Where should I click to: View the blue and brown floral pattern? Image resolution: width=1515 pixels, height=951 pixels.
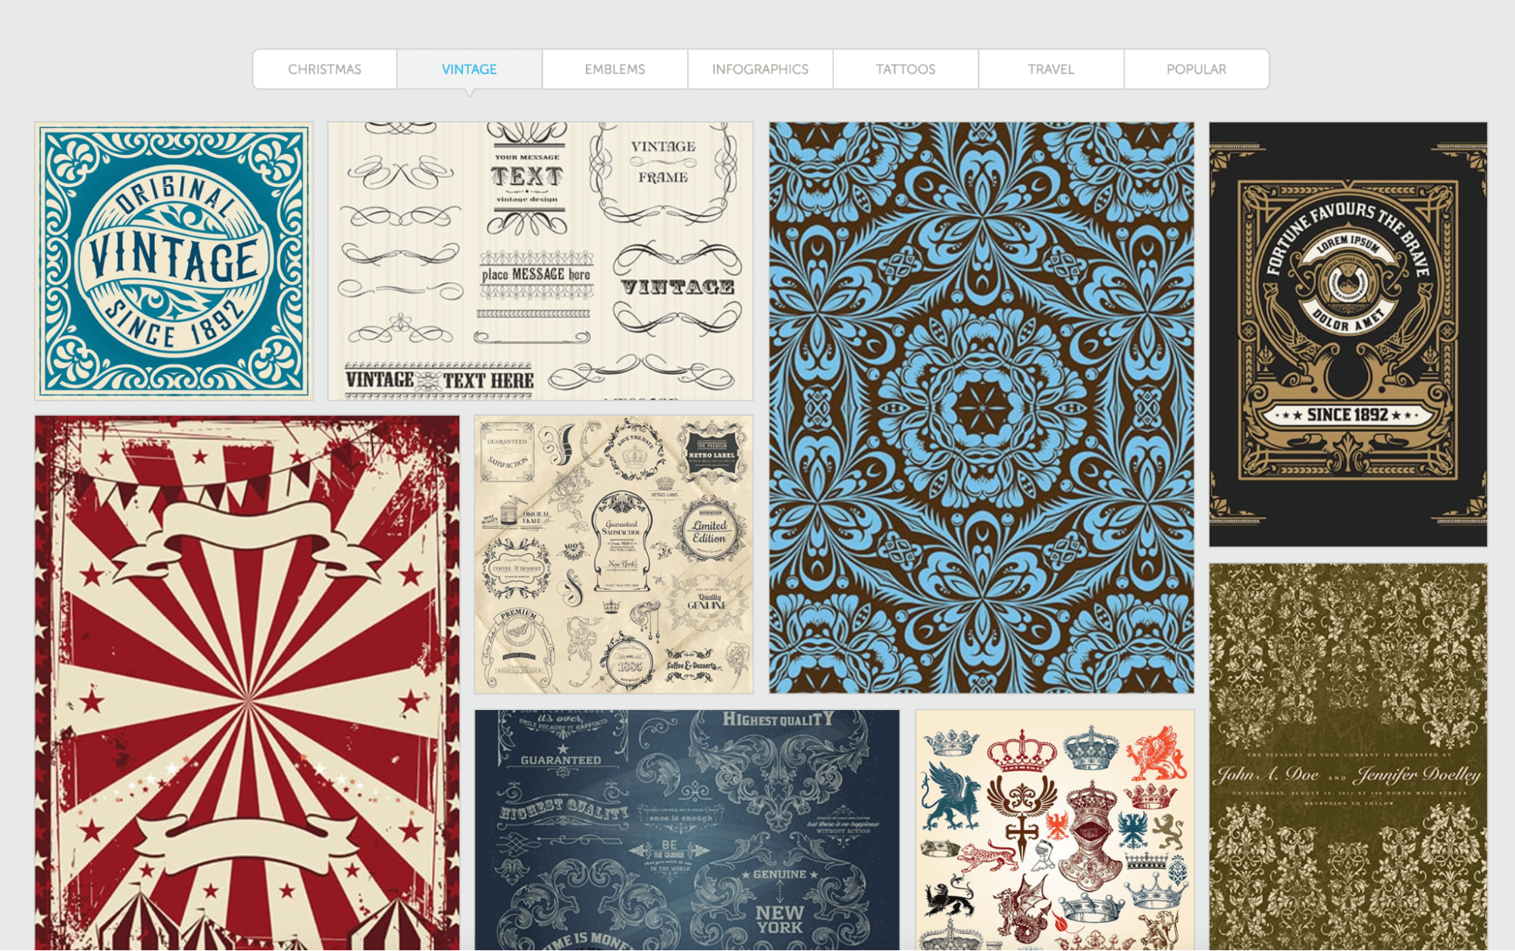pyautogui.click(x=981, y=408)
